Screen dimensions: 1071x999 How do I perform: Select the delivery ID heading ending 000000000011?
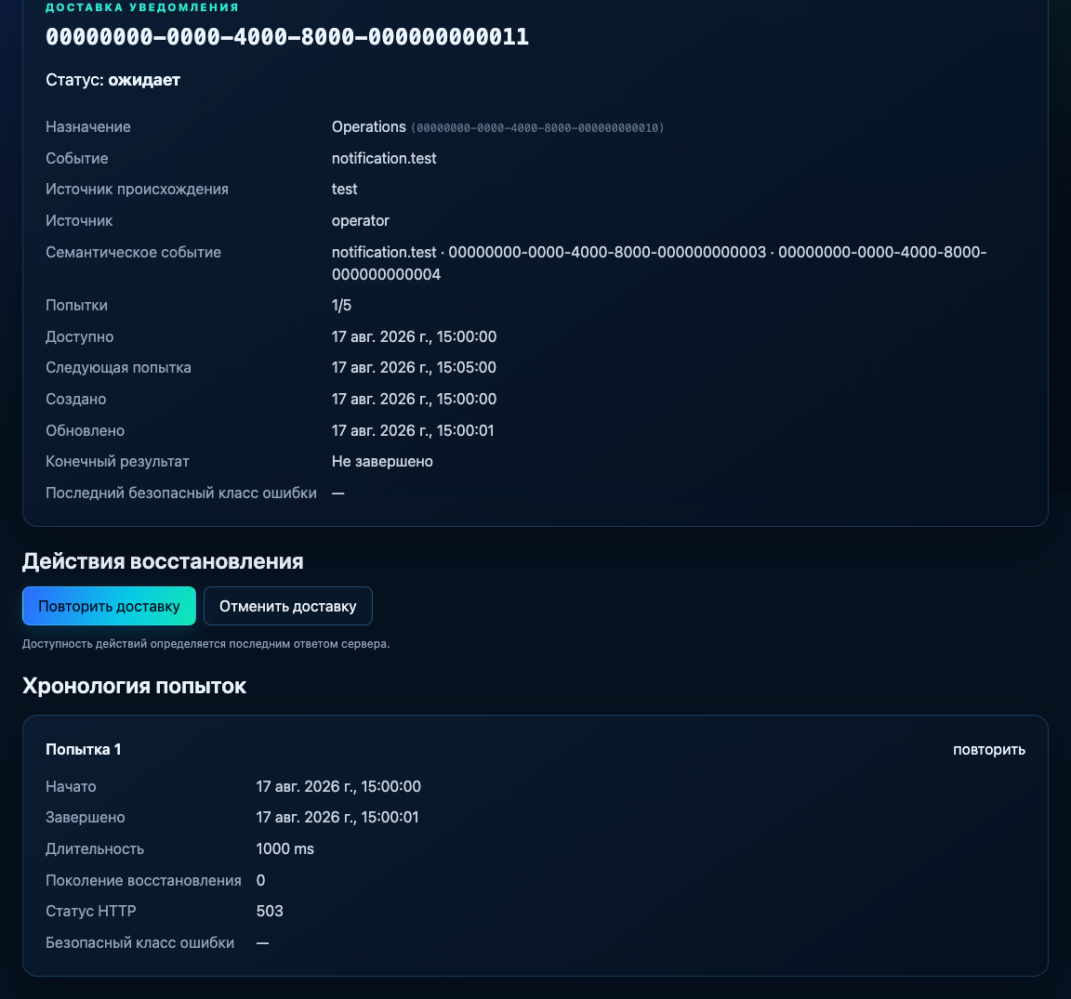tap(287, 37)
